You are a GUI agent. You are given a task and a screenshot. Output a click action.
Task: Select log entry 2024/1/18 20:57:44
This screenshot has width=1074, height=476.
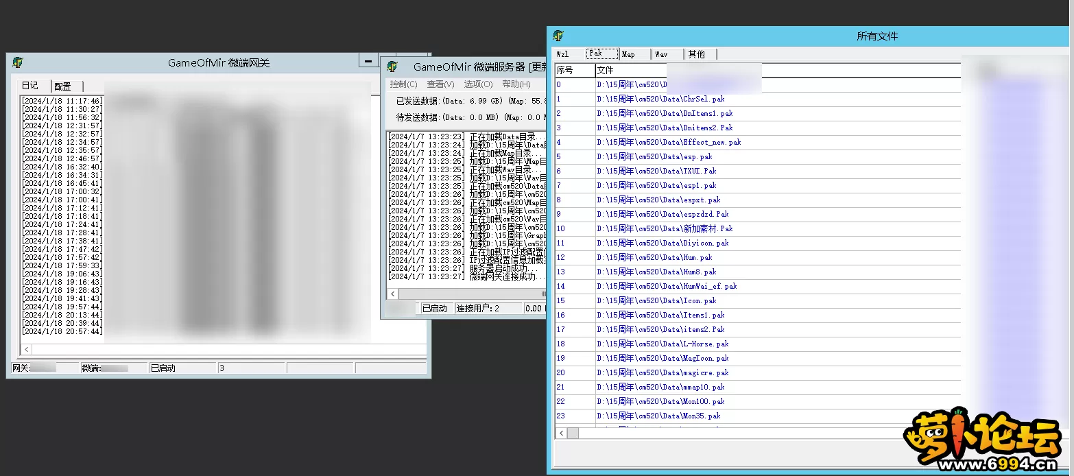(x=62, y=331)
